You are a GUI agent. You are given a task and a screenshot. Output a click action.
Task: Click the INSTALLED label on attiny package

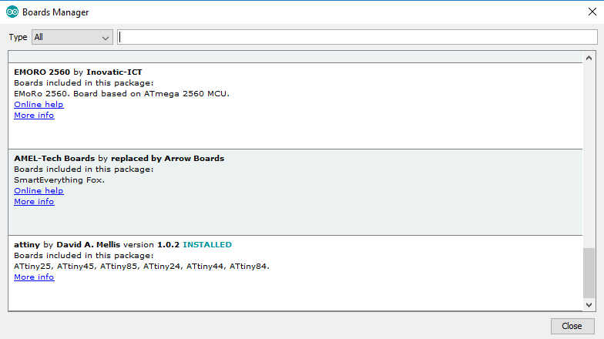coord(207,245)
